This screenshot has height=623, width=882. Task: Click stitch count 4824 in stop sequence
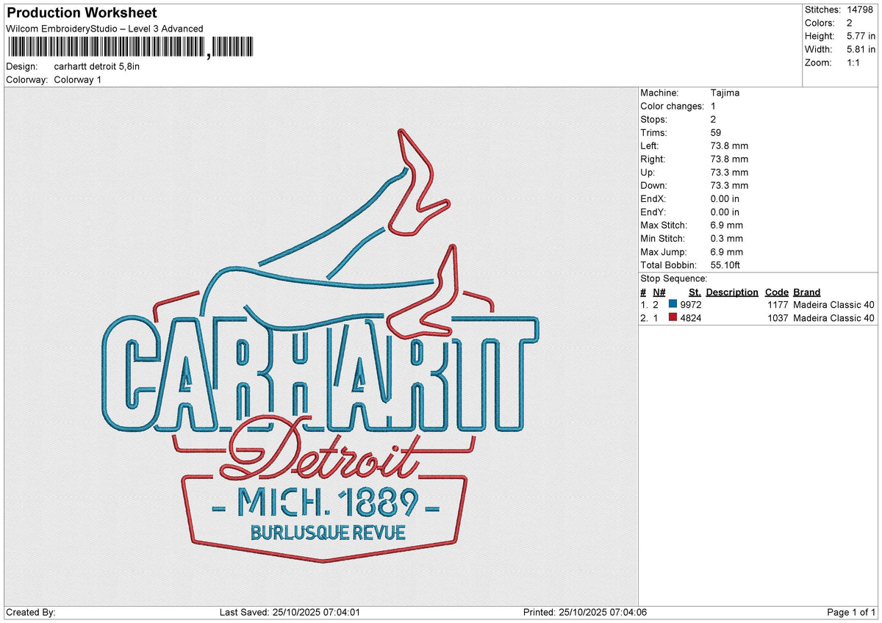tap(692, 317)
